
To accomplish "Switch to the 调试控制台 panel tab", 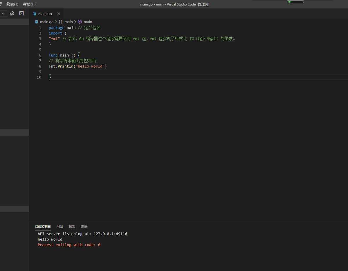I will [43, 226].
